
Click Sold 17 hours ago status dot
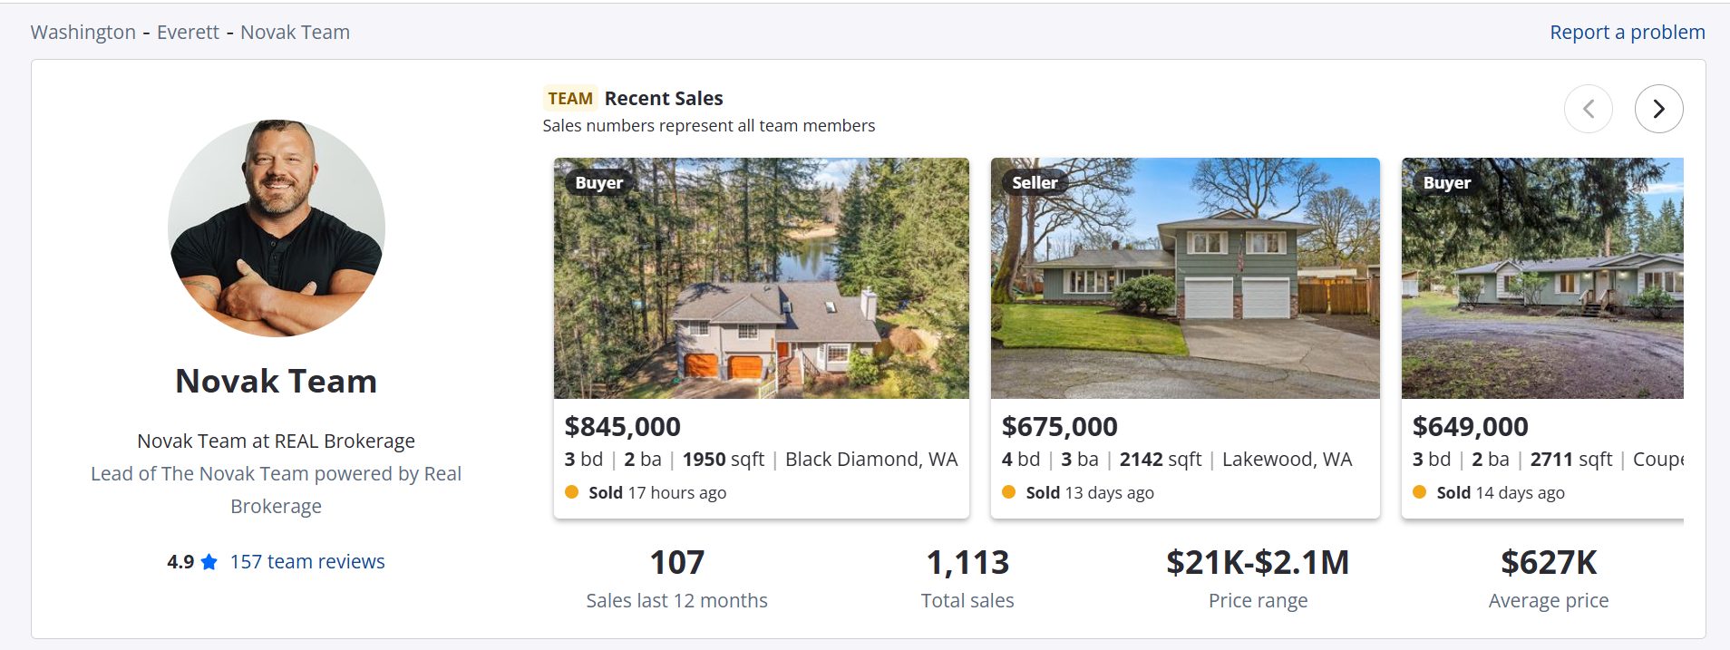(x=571, y=492)
